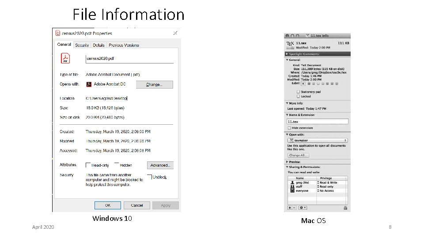This screenshot has width=424, height=238.
Task: Click the minus button under permissions list
Action: click(x=294, y=208)
